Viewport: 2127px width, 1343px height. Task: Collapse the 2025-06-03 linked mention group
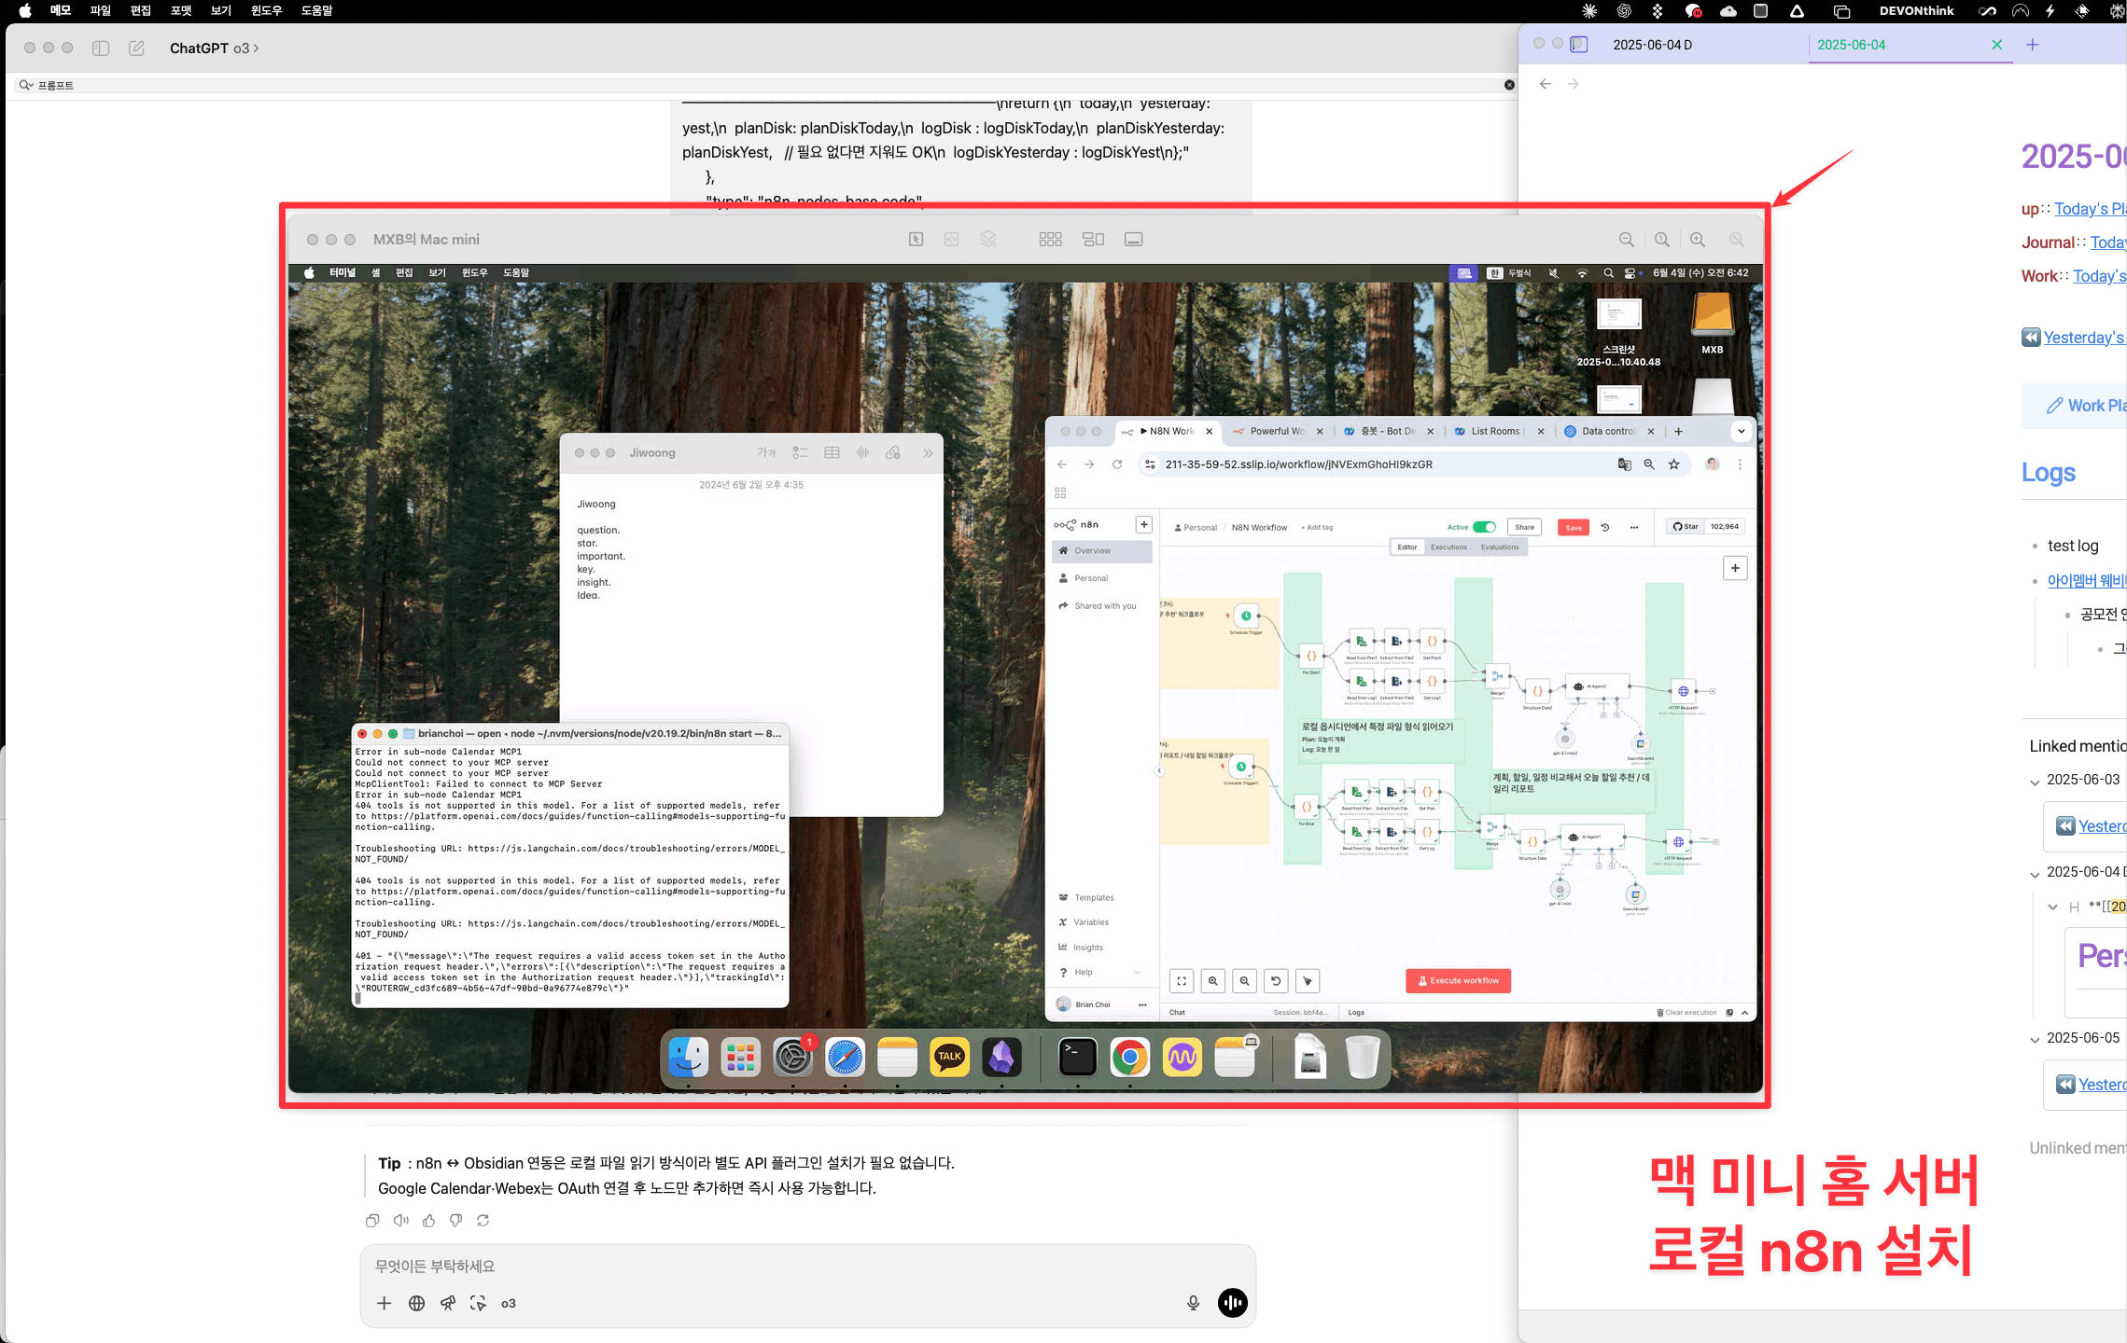2035,782
